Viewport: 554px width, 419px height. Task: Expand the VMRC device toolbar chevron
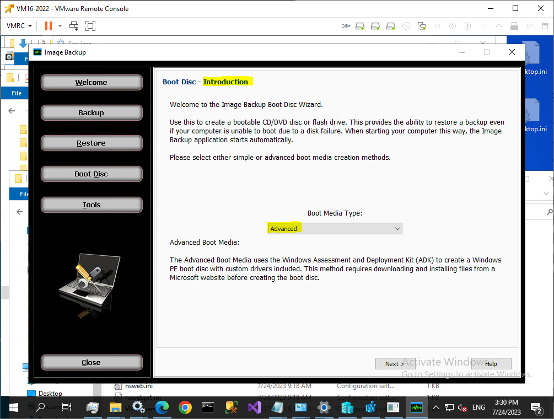(346, 26)
